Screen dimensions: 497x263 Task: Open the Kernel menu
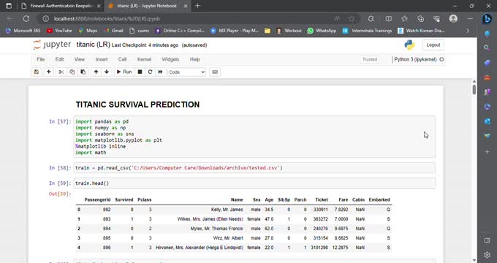144,59
